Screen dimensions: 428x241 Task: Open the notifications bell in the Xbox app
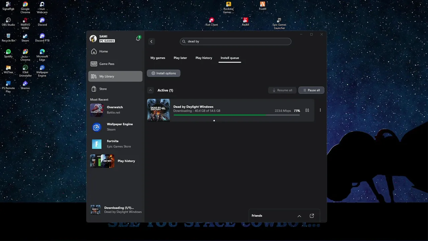pos(138,38)
